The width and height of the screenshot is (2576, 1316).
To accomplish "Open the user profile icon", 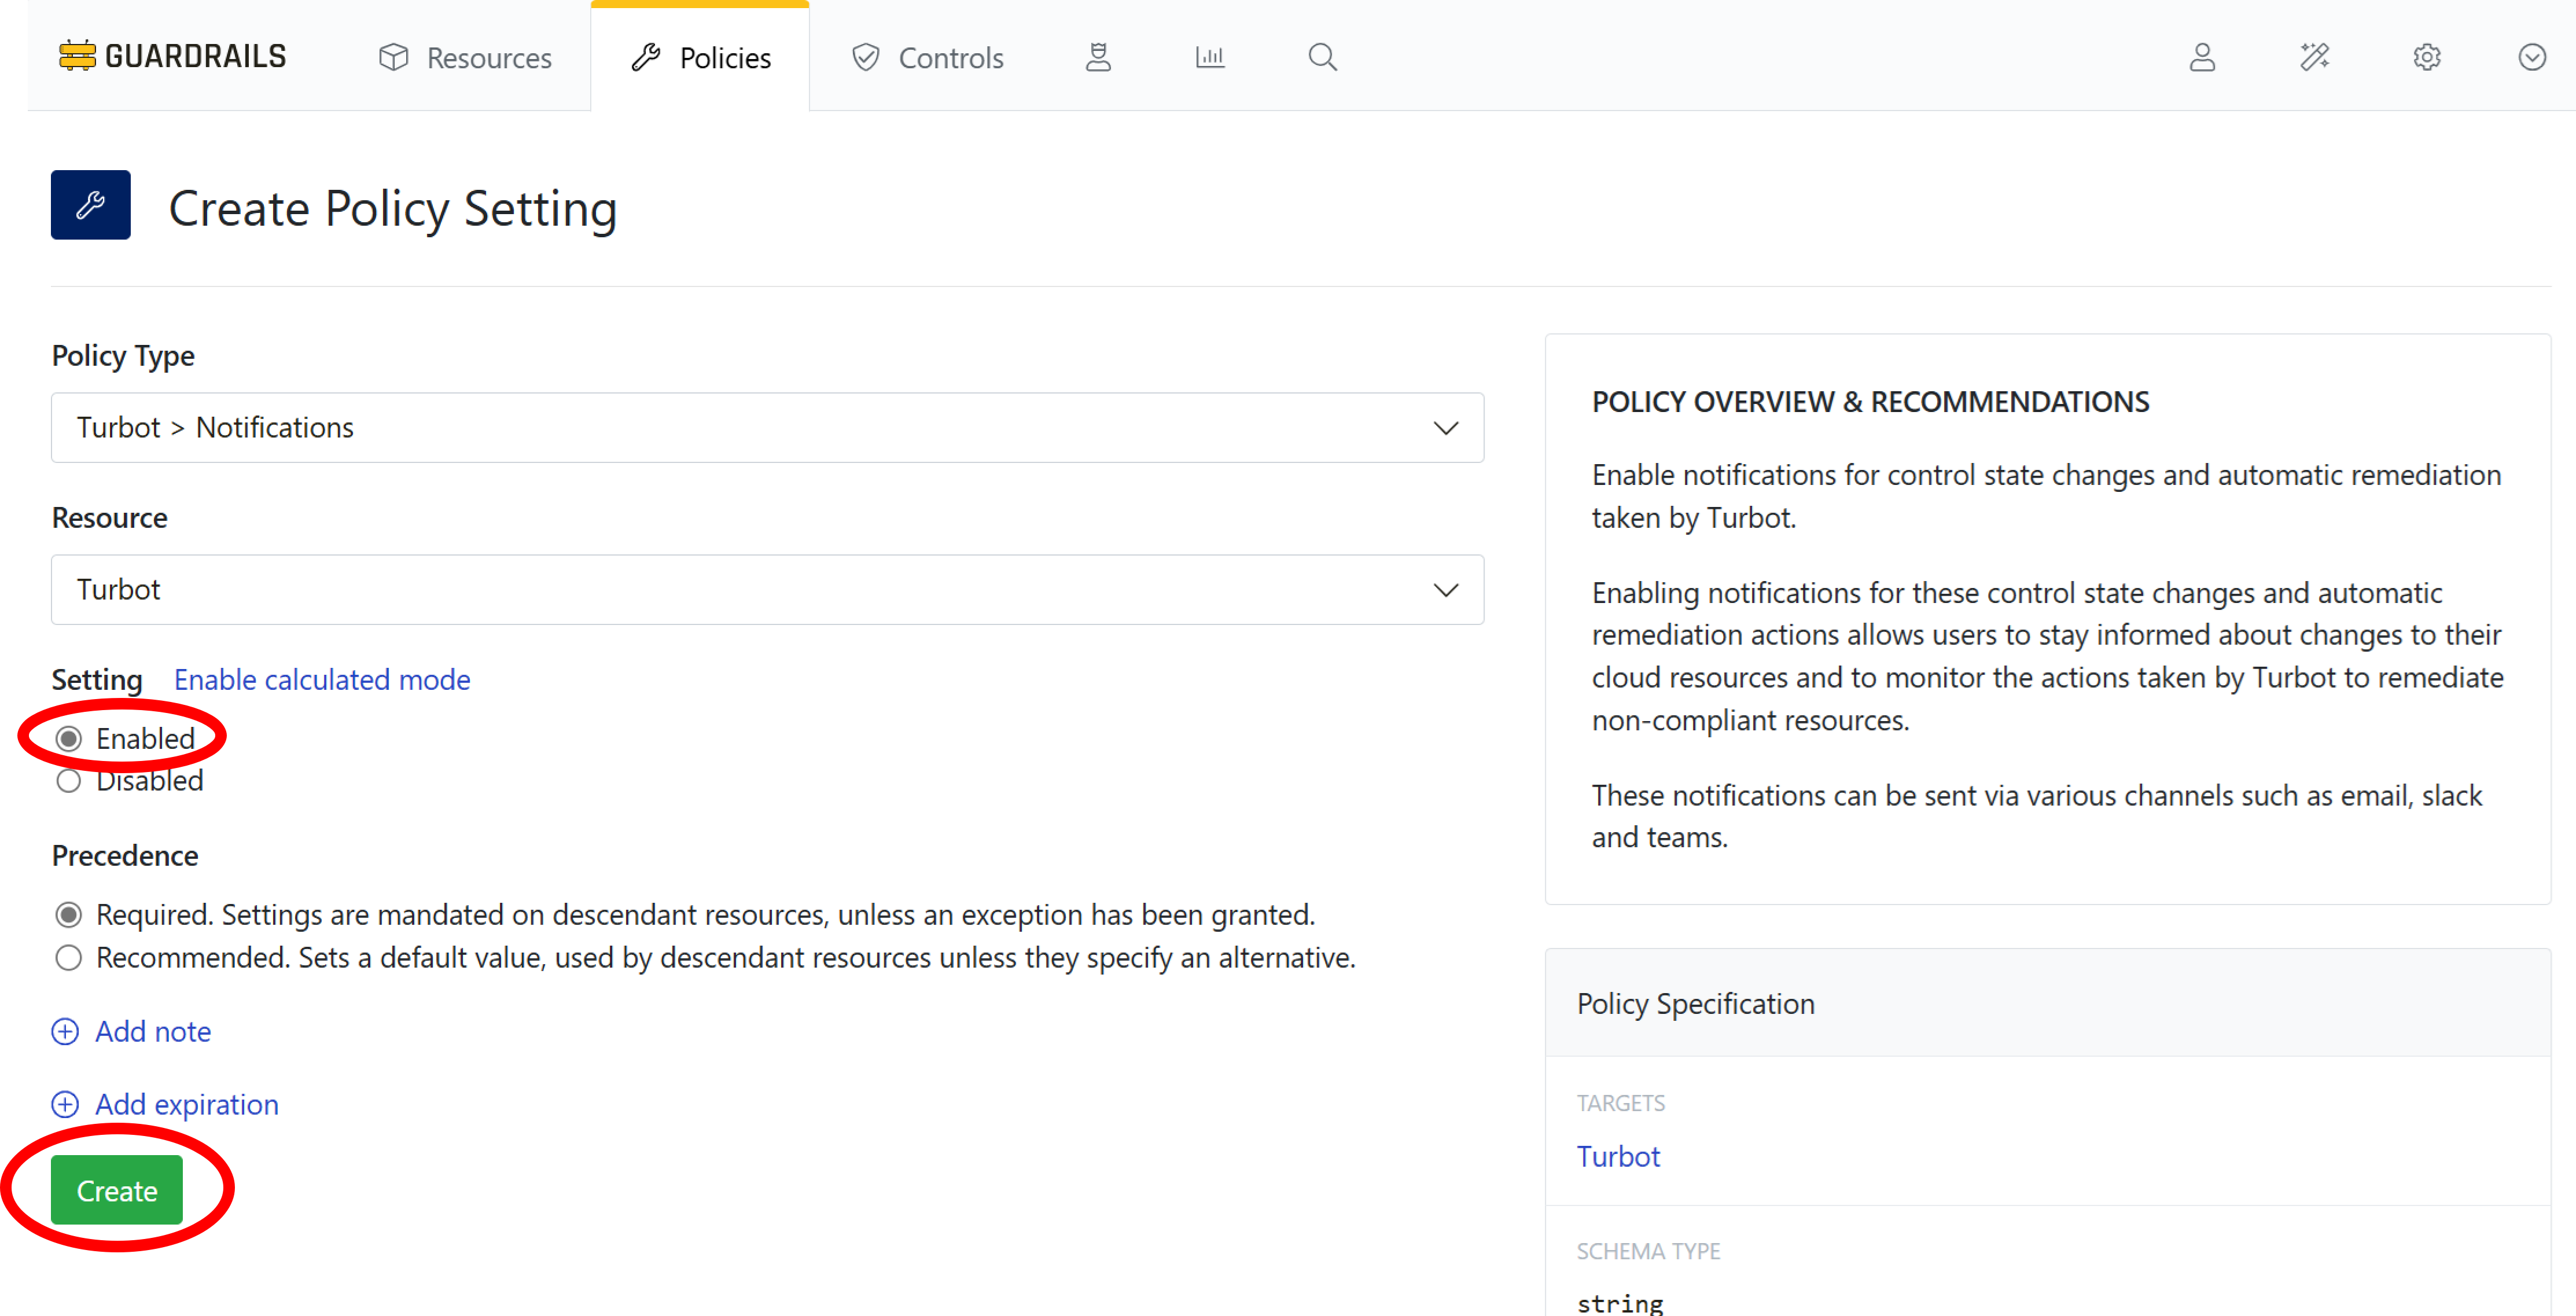I will [2203, 58].
